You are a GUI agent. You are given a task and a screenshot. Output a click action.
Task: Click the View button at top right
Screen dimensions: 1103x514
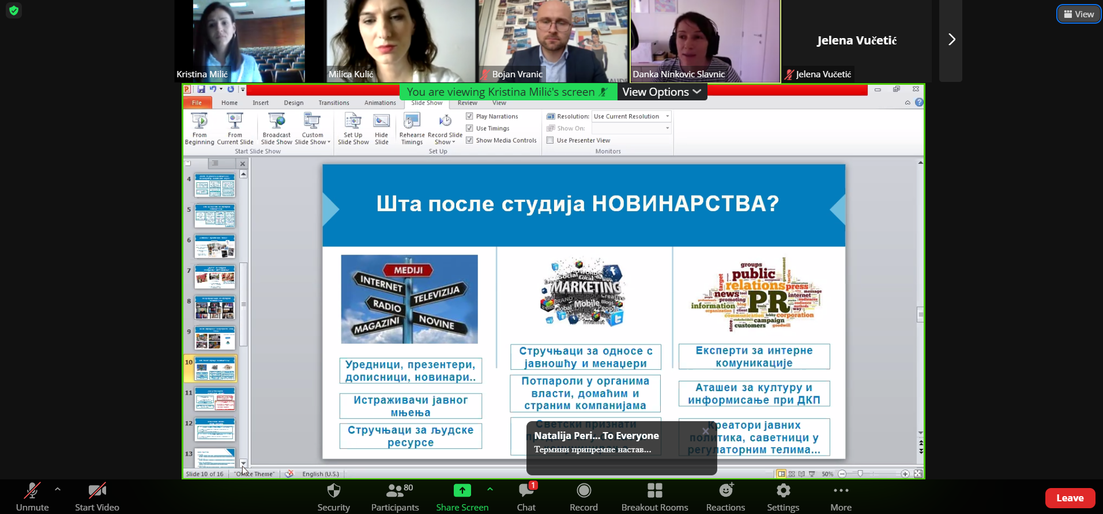point(1078,14)
